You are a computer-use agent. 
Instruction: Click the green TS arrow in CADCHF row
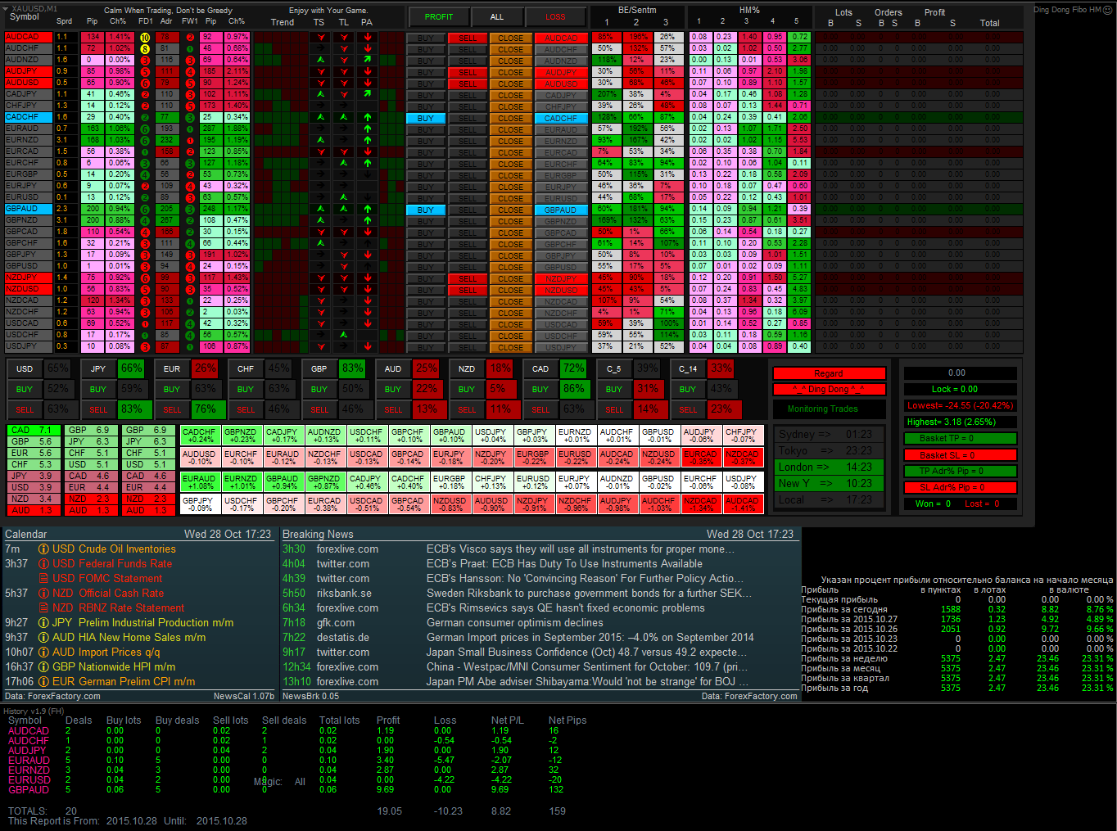coord(320,117)
